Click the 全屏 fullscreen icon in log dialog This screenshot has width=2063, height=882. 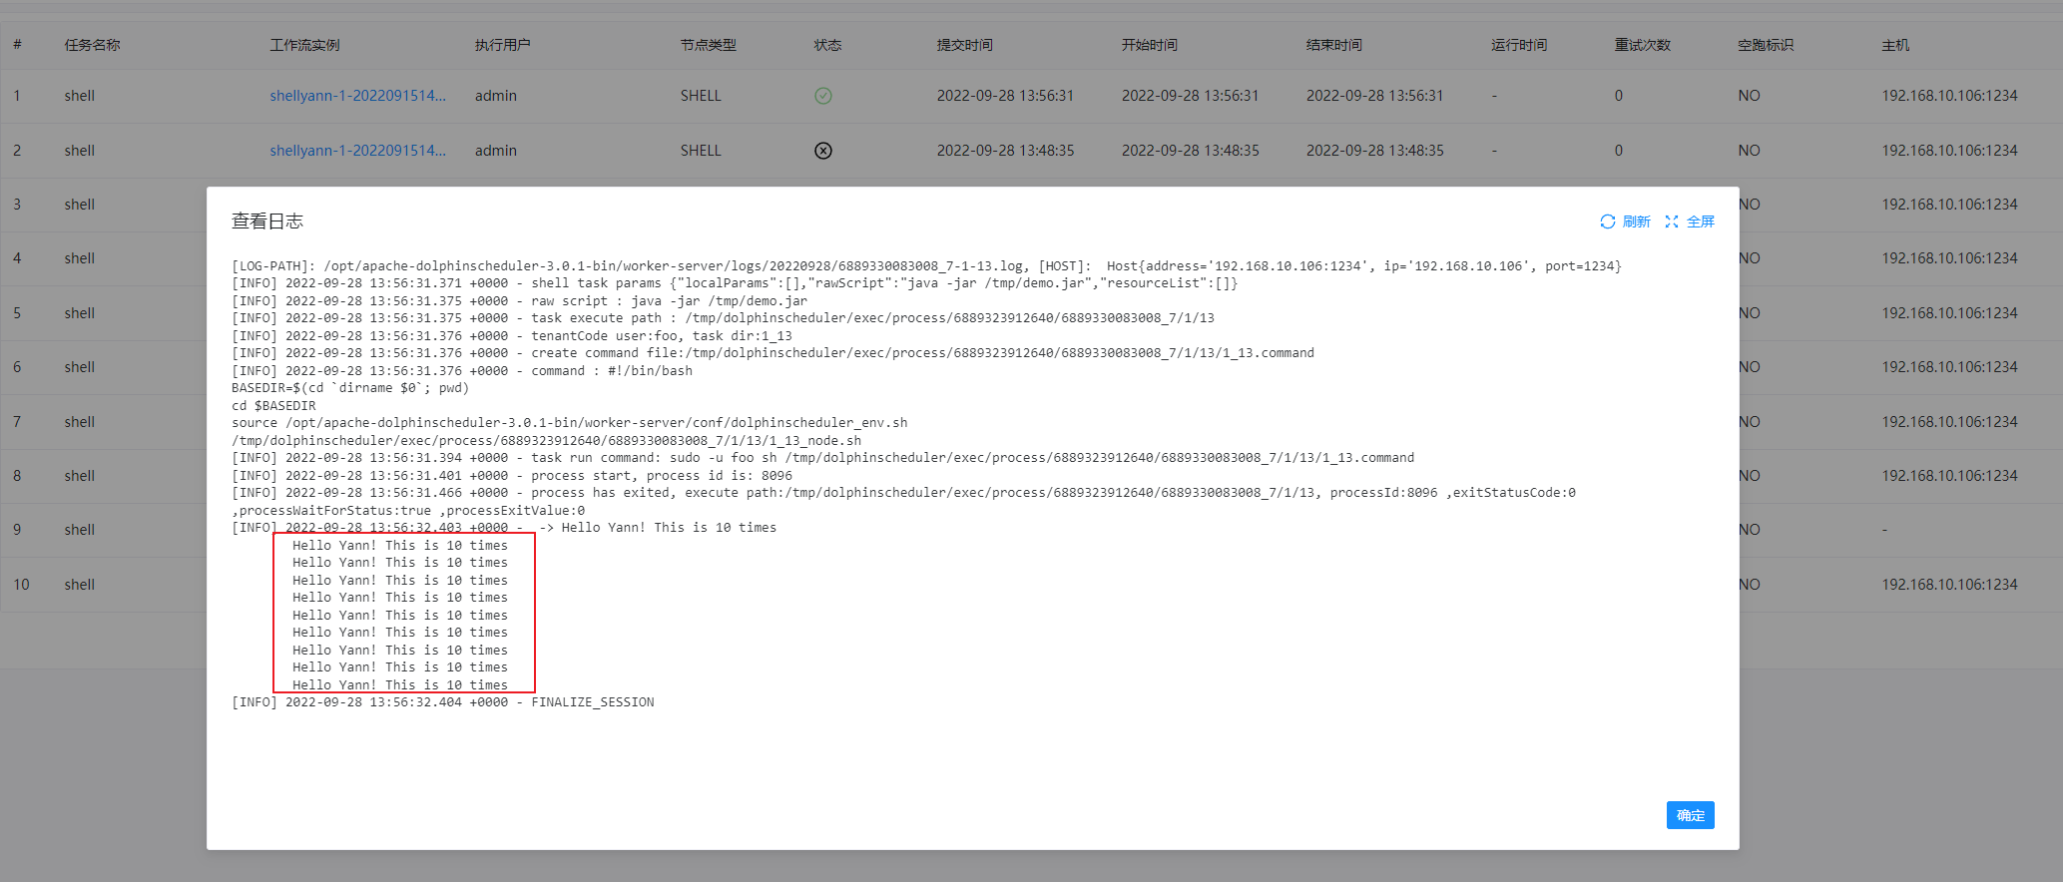1672,221
